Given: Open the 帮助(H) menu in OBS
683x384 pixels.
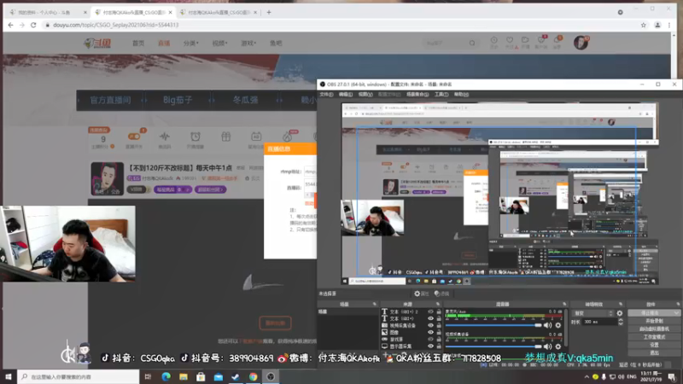Looking at the screenshot, I should click(x=461, y=95).
